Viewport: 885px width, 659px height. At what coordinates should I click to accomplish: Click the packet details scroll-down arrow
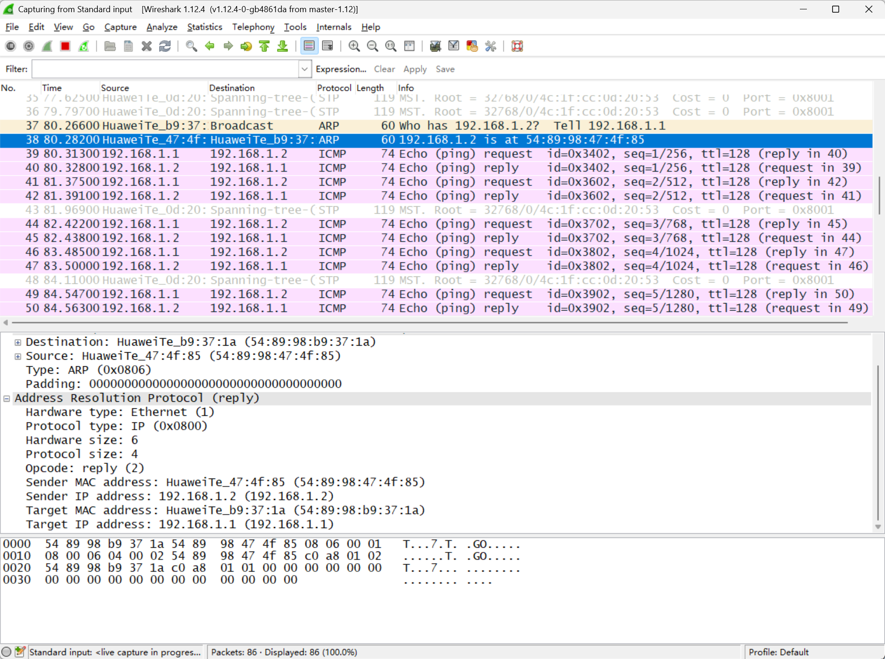878,527
